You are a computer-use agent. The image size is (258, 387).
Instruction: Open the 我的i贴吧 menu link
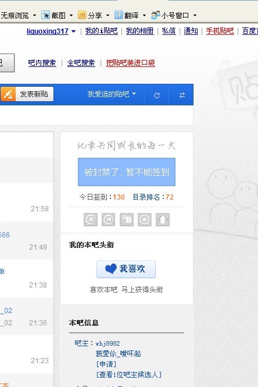(x=101, y=31)
